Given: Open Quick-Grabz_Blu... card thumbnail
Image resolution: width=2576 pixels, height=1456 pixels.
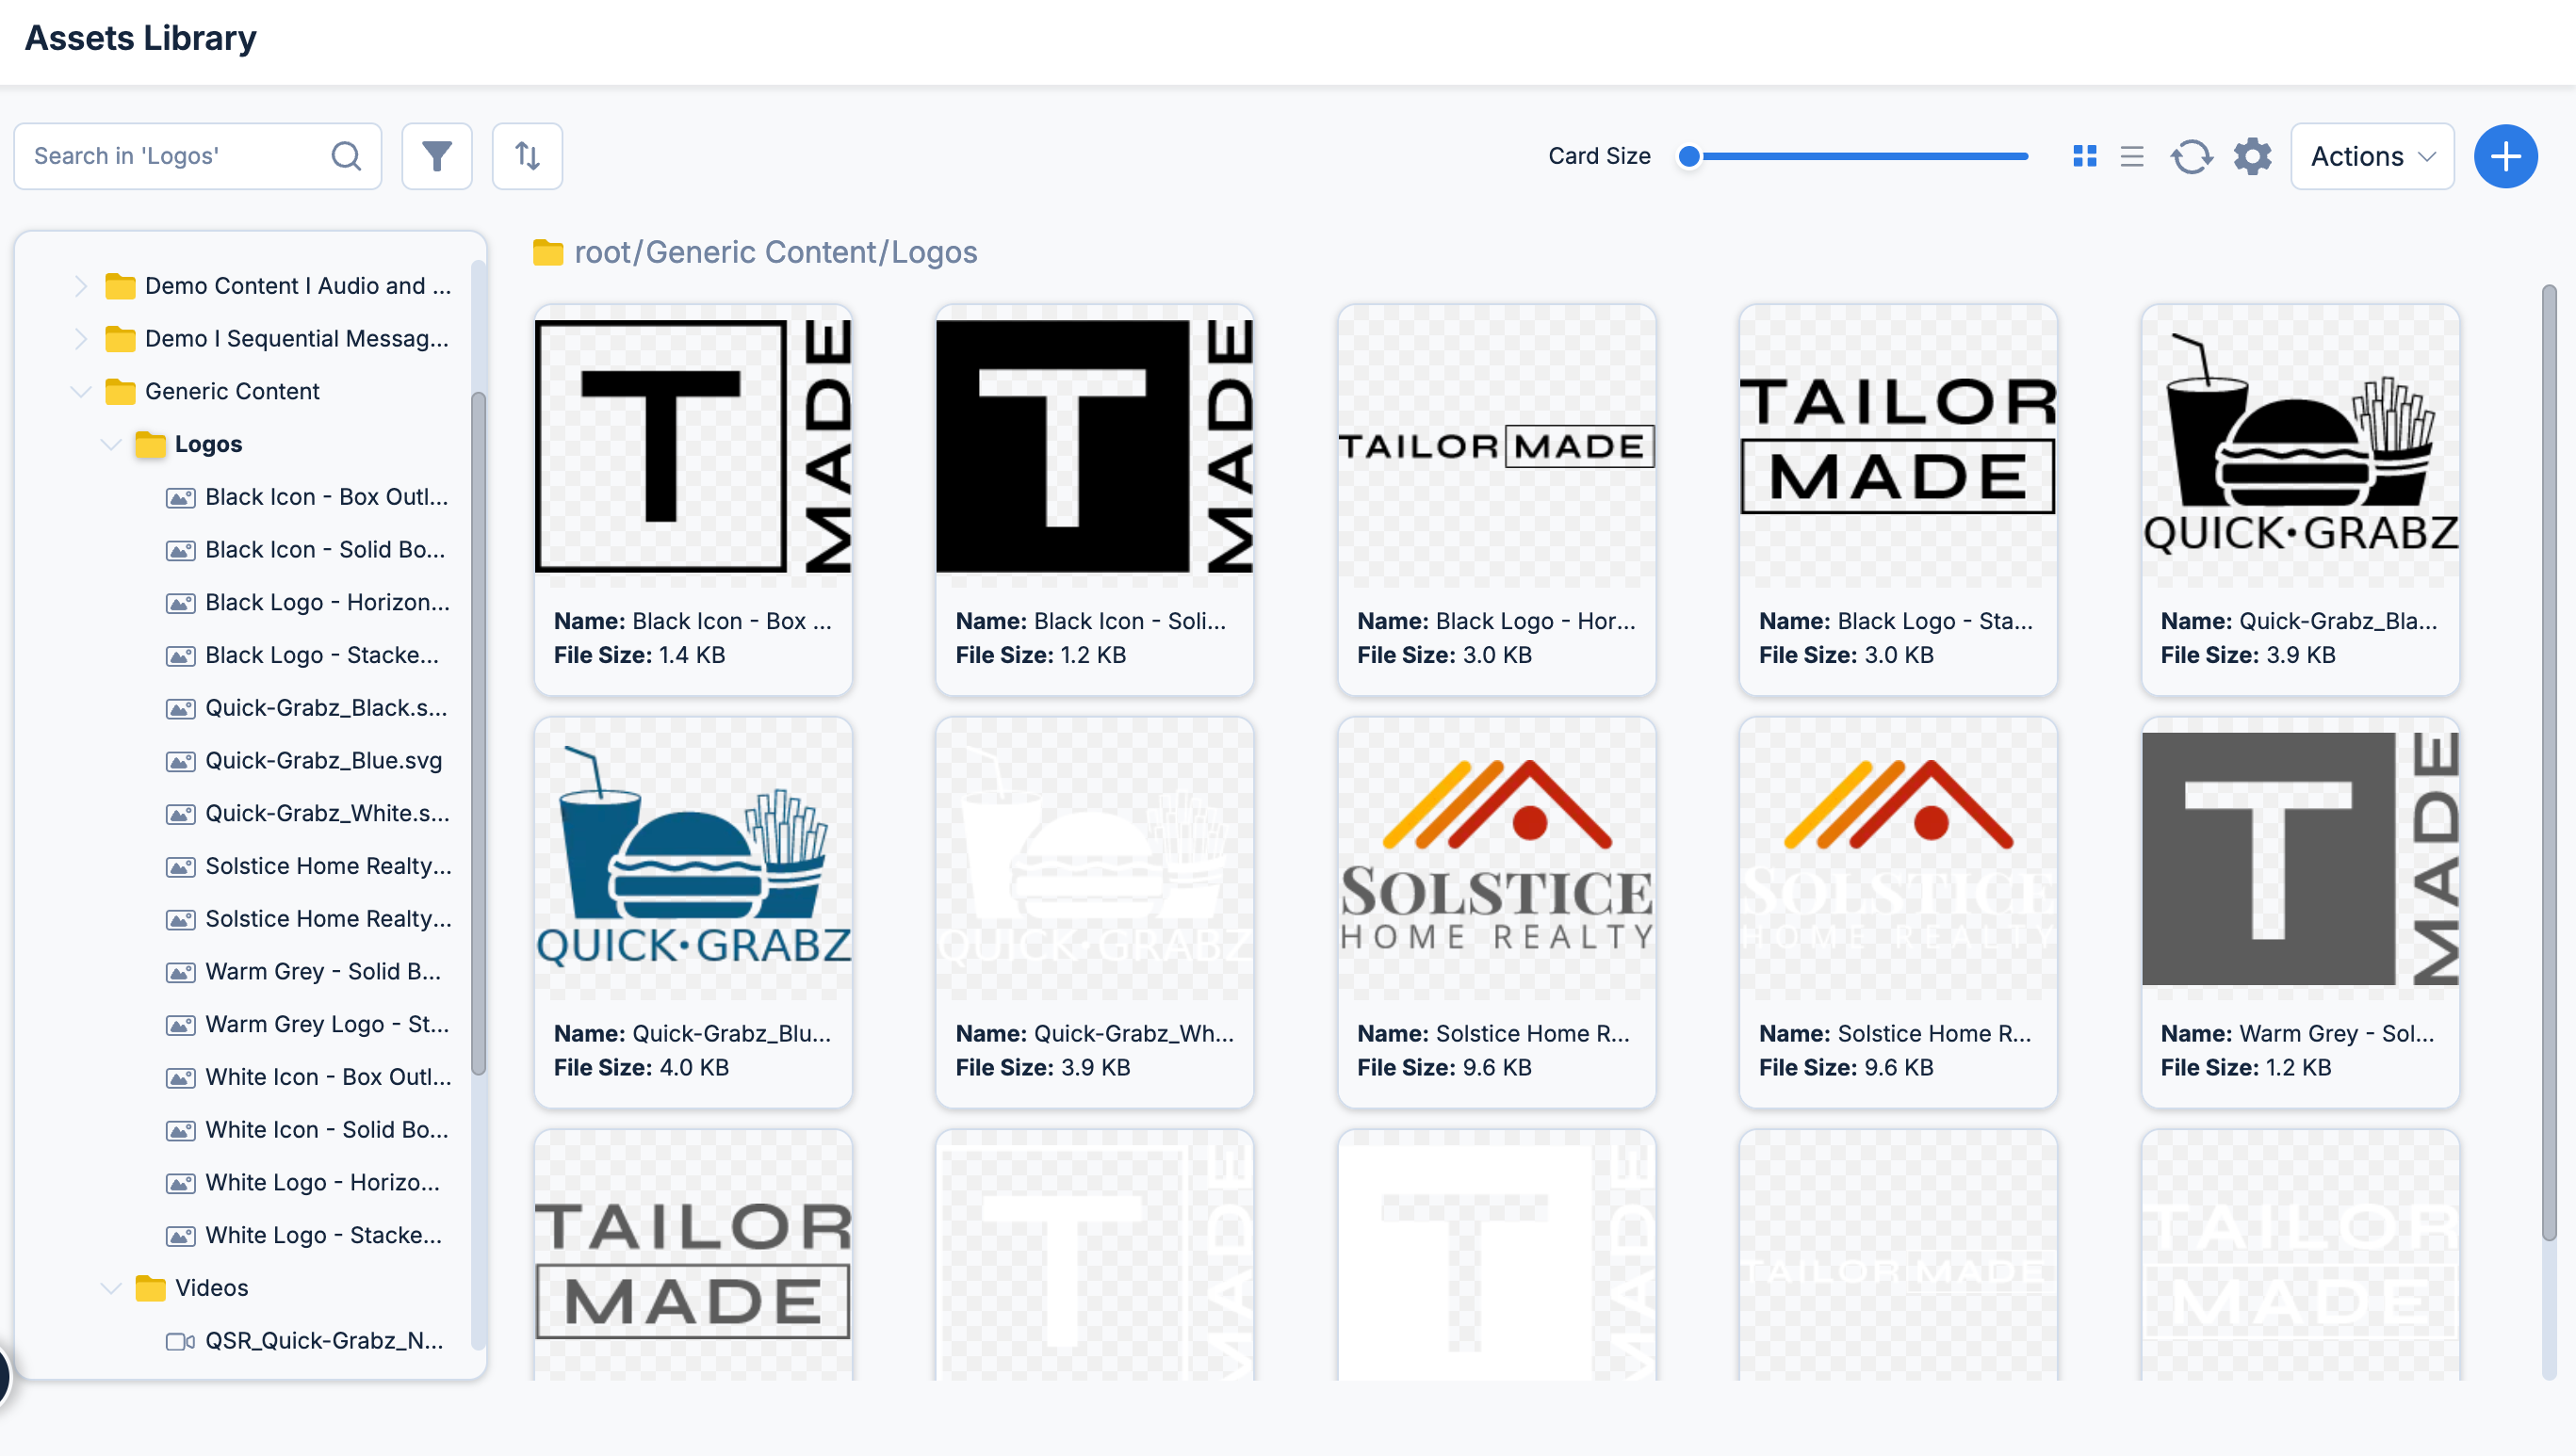Looking at the screenshot, I should pyautogui.click(x=693, y=859).
